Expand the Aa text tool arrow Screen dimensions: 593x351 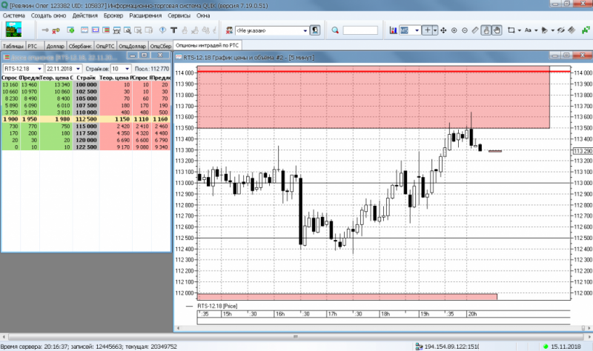pyautogui.click(x=536, y=30)
